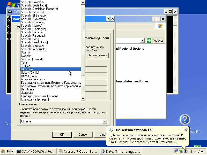Select Боснійська (кирилиця) entry
Image resolution: width=207 pixels, height=155 pixels.
coord(51,83)
